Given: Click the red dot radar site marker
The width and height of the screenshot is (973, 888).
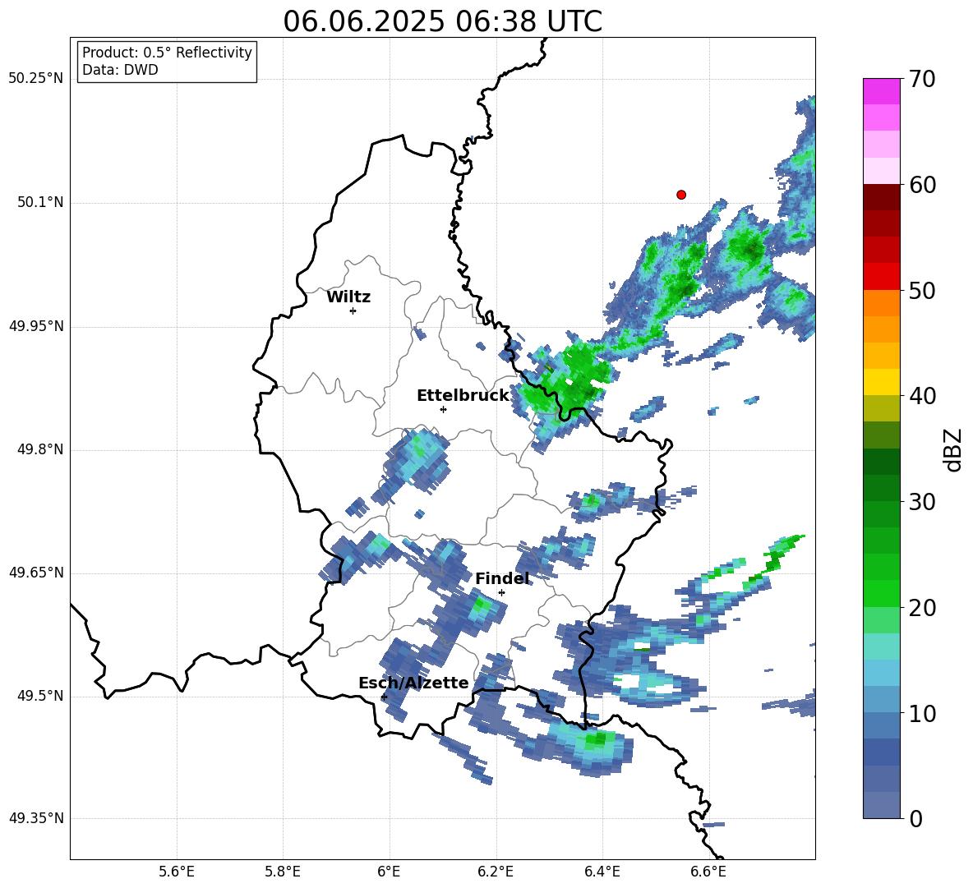Looking at the screenshot, I should coord(681,195).
